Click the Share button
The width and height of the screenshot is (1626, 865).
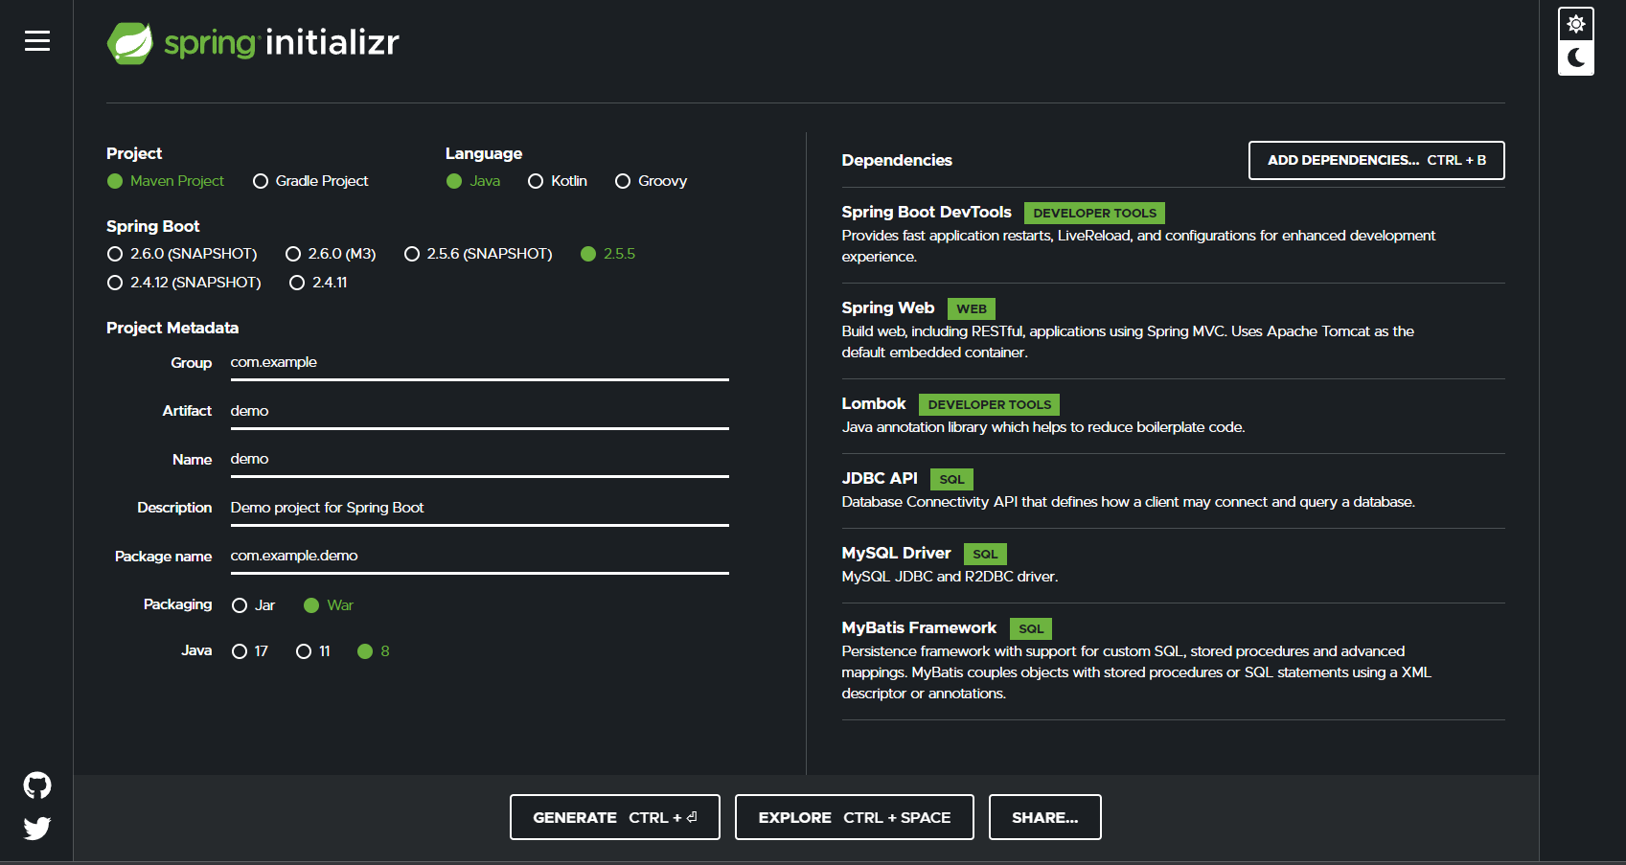(1045, 817)
